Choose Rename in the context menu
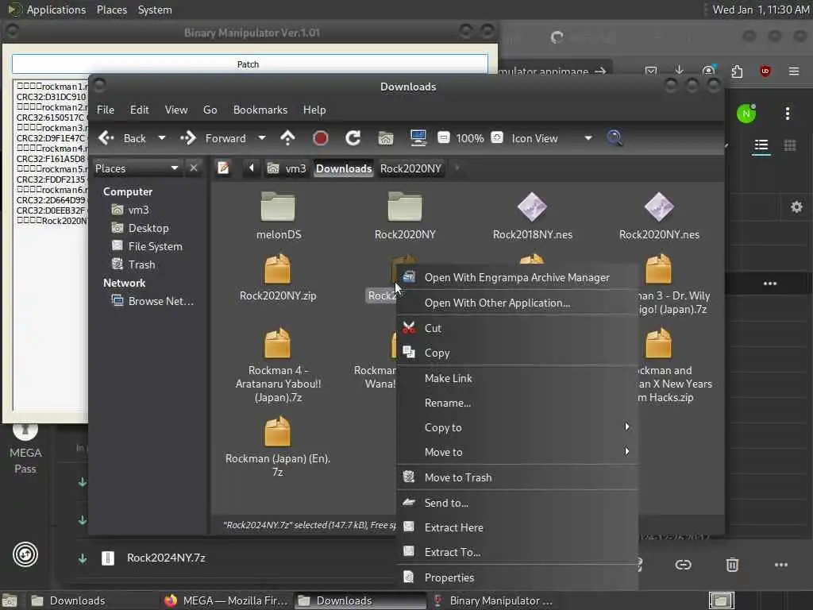The width and height of the screenshot is (813, 610). click(517, 403)
